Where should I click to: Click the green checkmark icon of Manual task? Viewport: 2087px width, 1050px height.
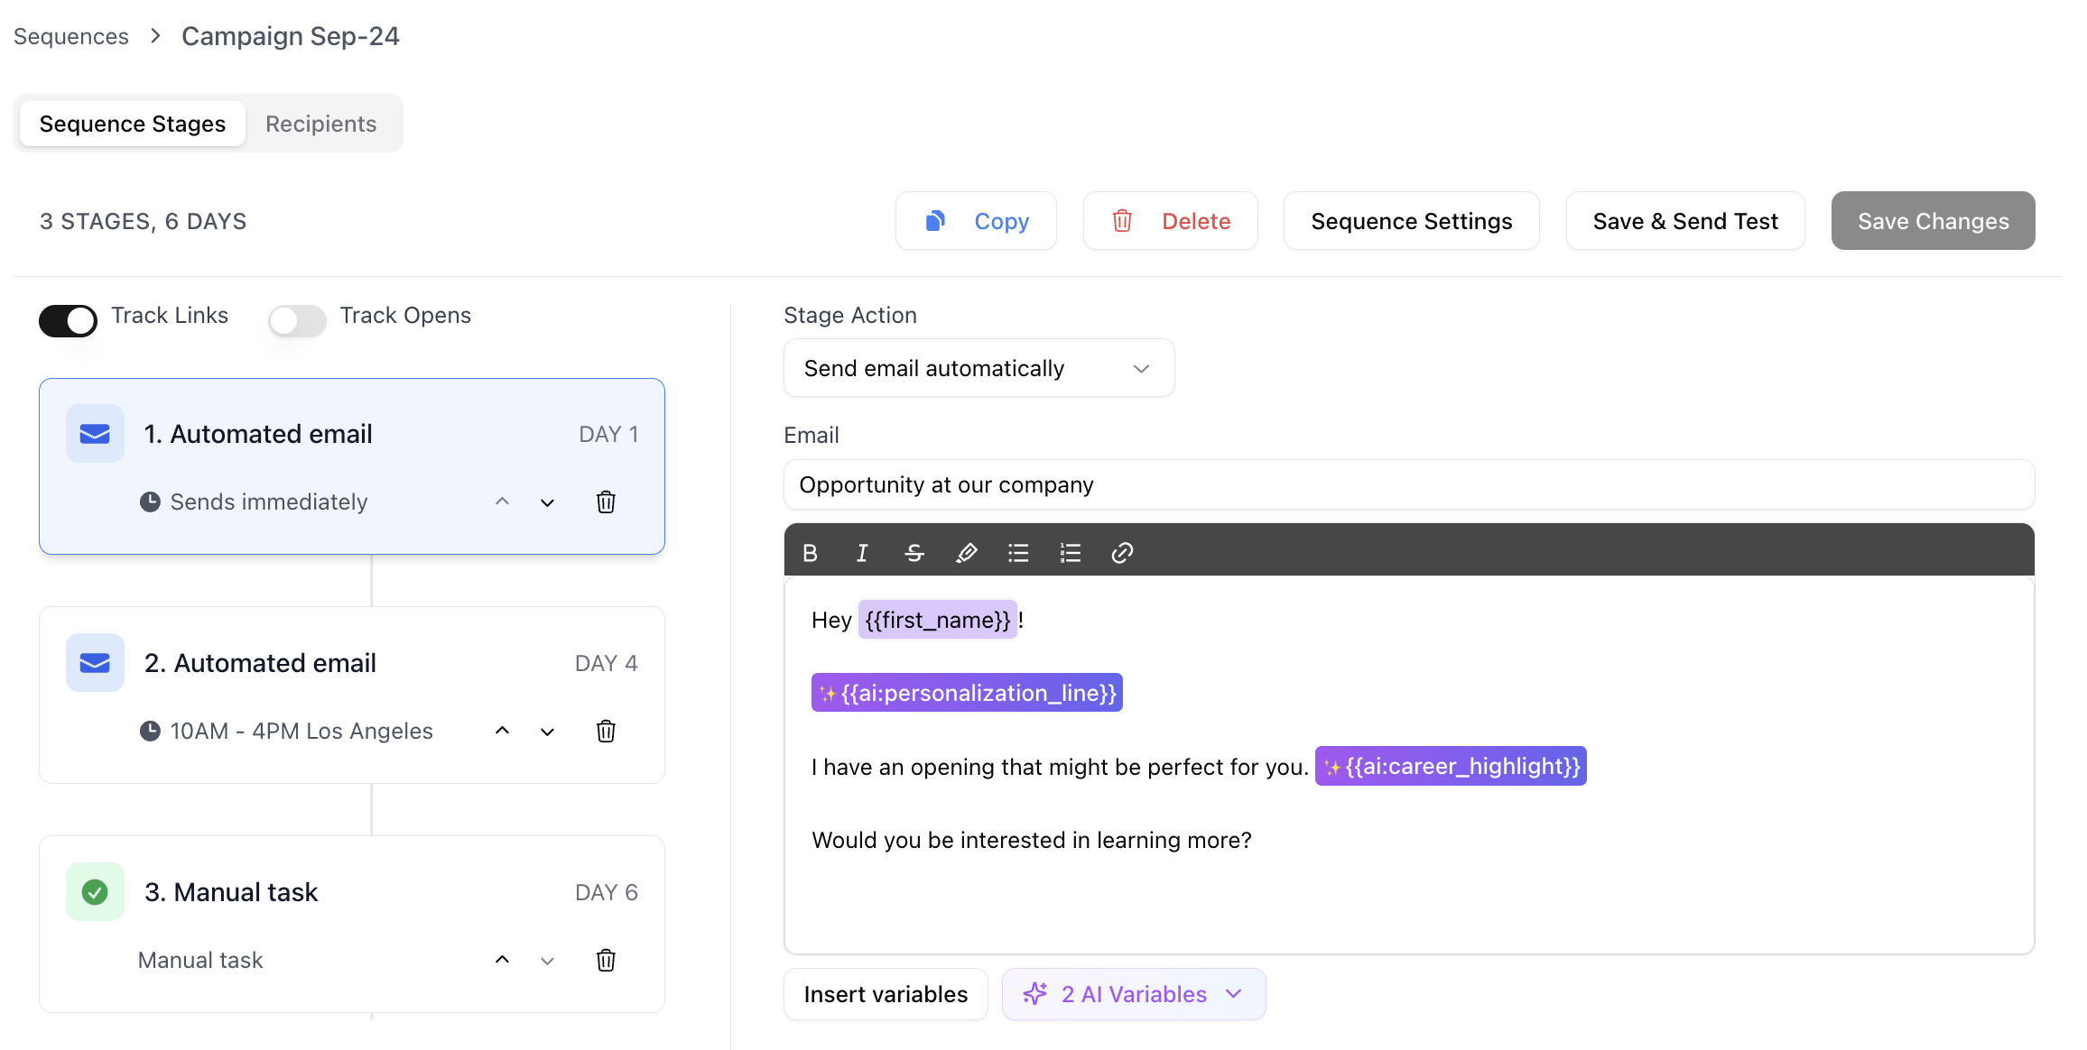point(95,892)
